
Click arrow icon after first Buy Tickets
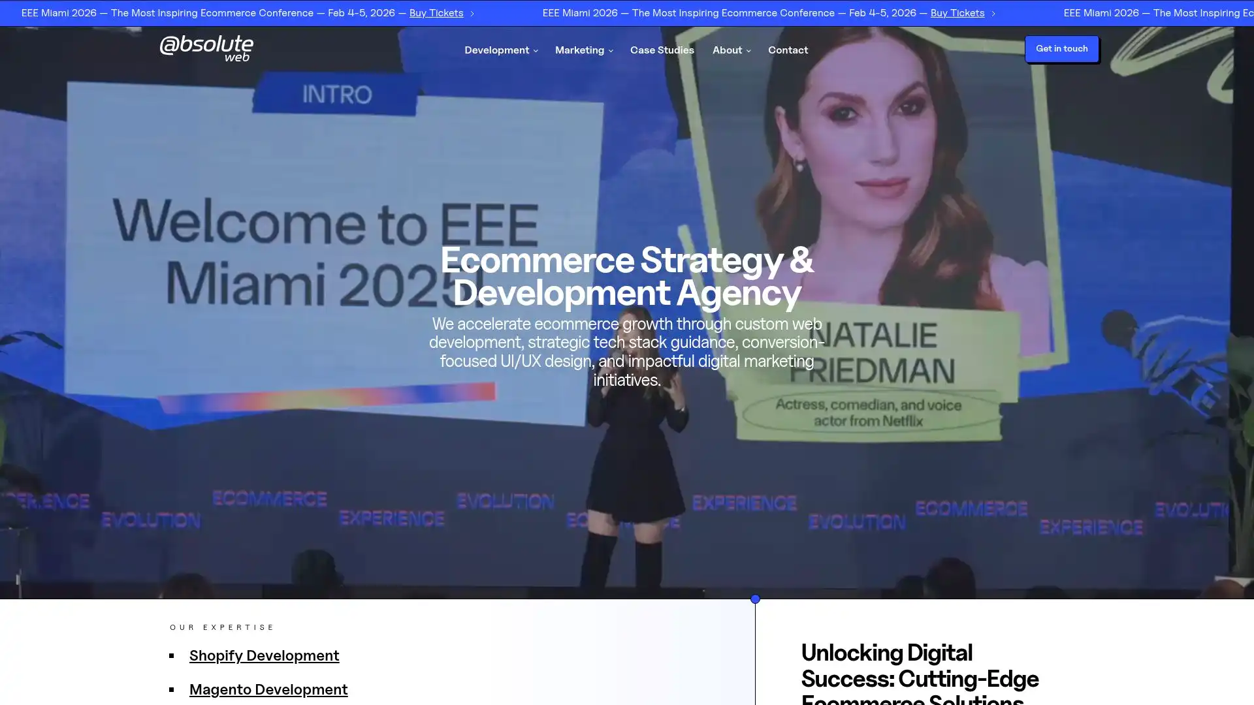472,14
